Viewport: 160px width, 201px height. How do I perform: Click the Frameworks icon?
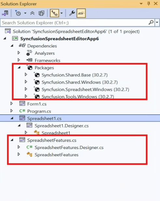pyautogui.click(x=29, y=60)
